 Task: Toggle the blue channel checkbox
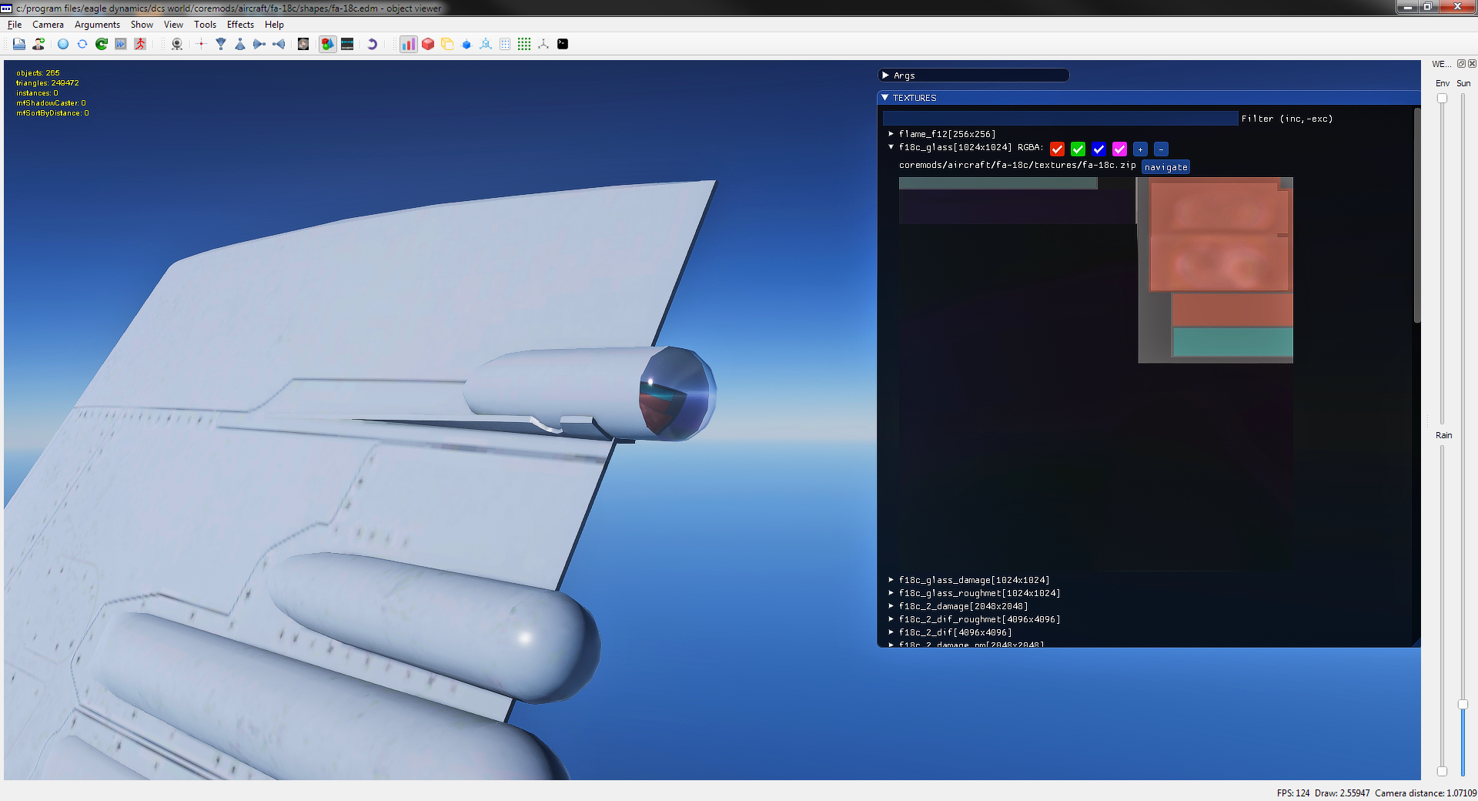coord(1099,149)
